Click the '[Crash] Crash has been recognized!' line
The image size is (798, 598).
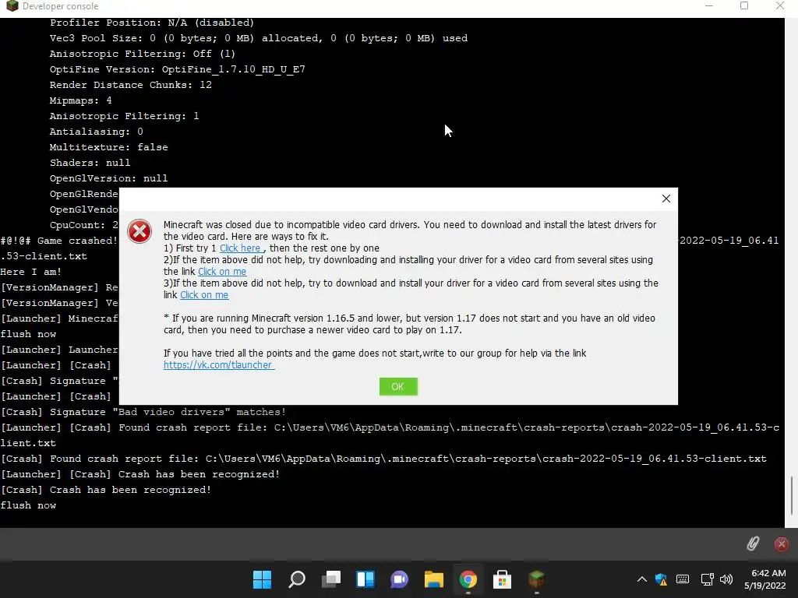[106, 490]
